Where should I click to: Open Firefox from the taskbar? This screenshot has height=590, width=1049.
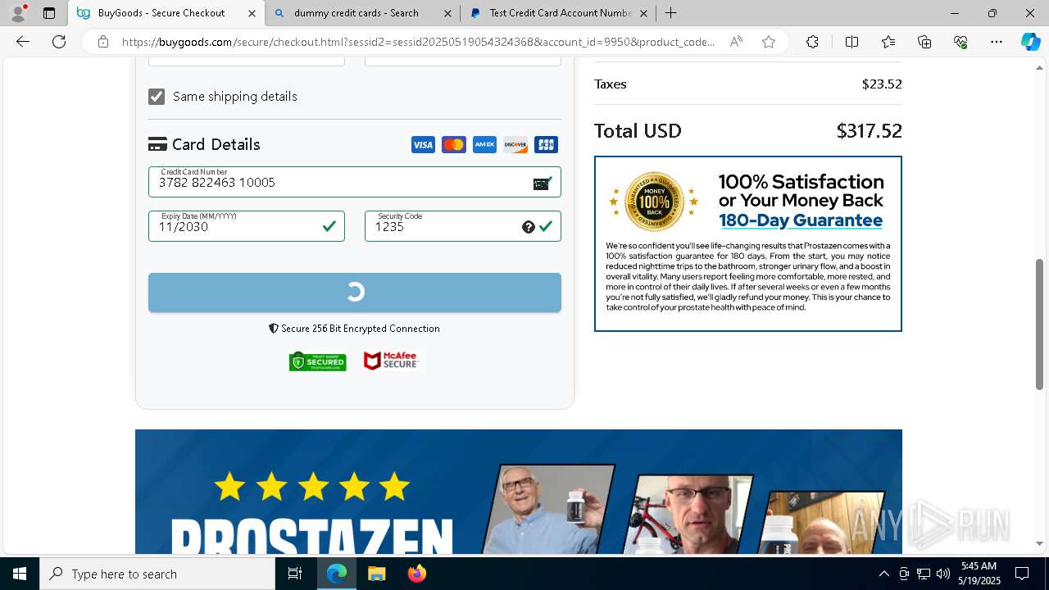click(x=416, y=574)
